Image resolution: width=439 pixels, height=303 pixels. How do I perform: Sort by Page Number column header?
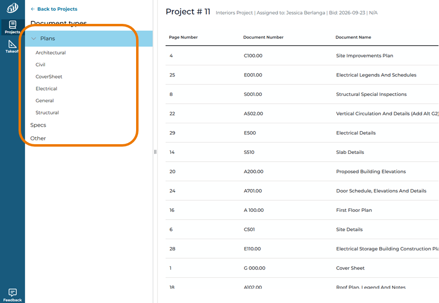coord(183,37)
